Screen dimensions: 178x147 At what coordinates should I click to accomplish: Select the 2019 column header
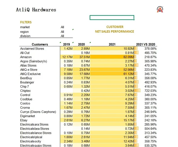pos(67,44)
